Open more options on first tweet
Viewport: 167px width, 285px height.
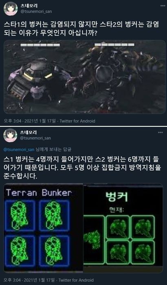160,6
